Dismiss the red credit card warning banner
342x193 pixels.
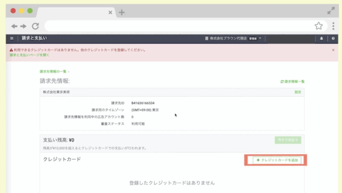tap(333, 50)
